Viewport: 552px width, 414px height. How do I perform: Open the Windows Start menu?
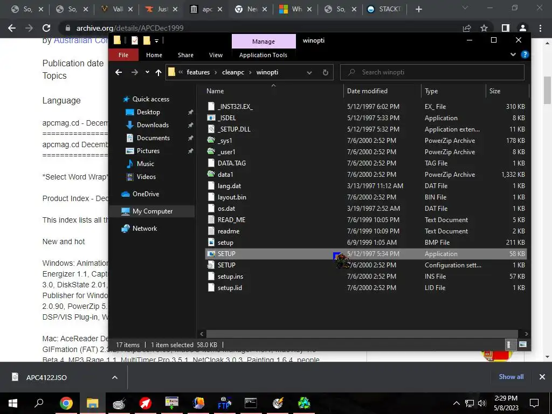[x=13, y=403]
